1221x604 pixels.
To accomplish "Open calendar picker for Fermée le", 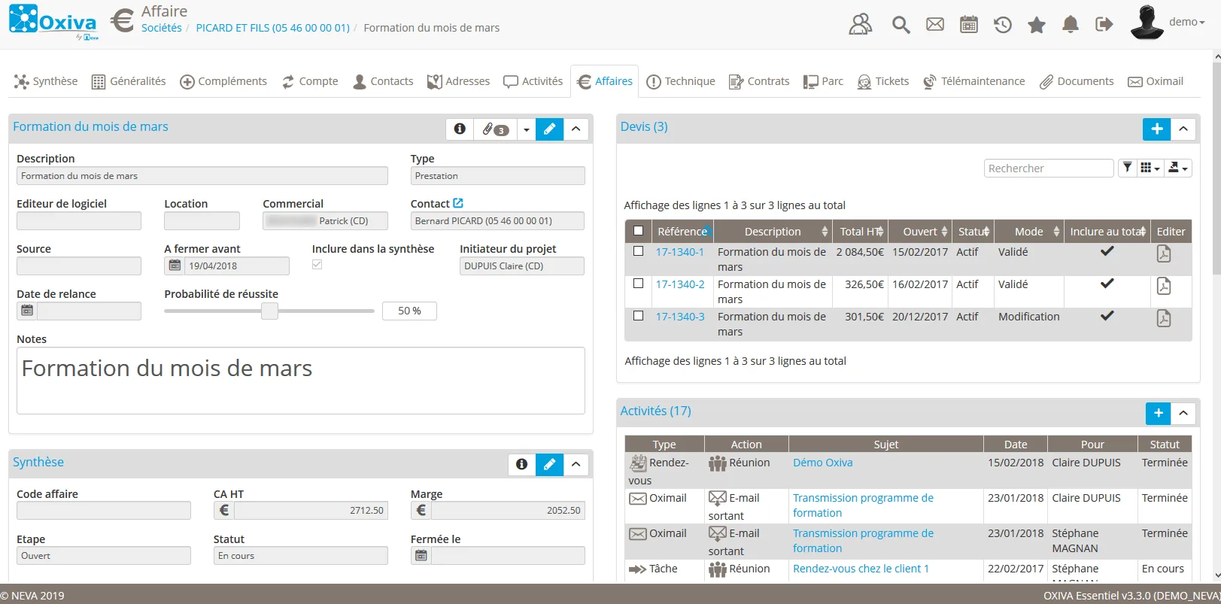I will 421,555.
